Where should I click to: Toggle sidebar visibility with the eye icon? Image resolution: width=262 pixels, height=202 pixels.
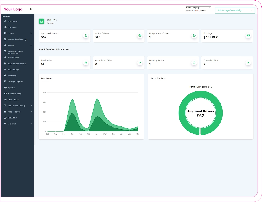pyautogui.click(x=31, y=9)
